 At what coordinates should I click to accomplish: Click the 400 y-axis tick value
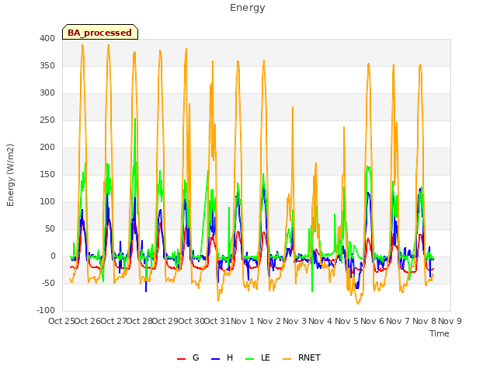[x=47, y=38]
